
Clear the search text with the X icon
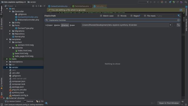coord(178,20)
